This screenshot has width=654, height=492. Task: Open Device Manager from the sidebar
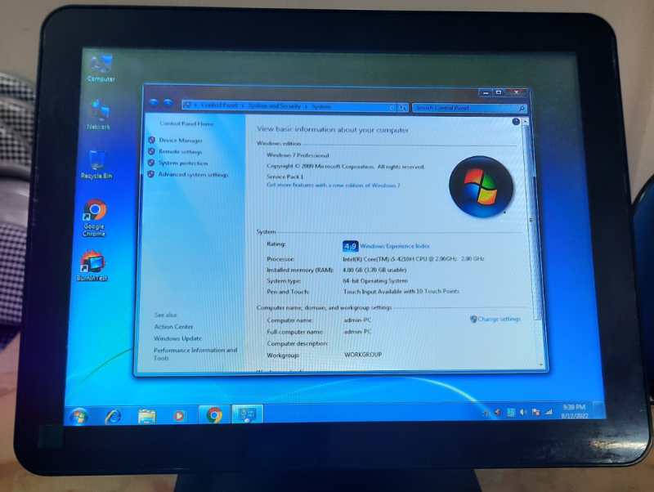(x=181, y=141)
